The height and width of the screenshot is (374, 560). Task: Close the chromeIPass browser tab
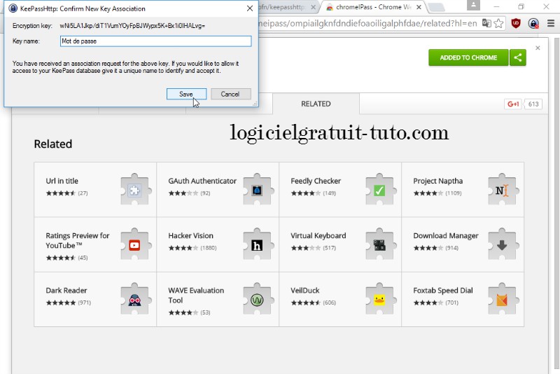click(419, 7)
